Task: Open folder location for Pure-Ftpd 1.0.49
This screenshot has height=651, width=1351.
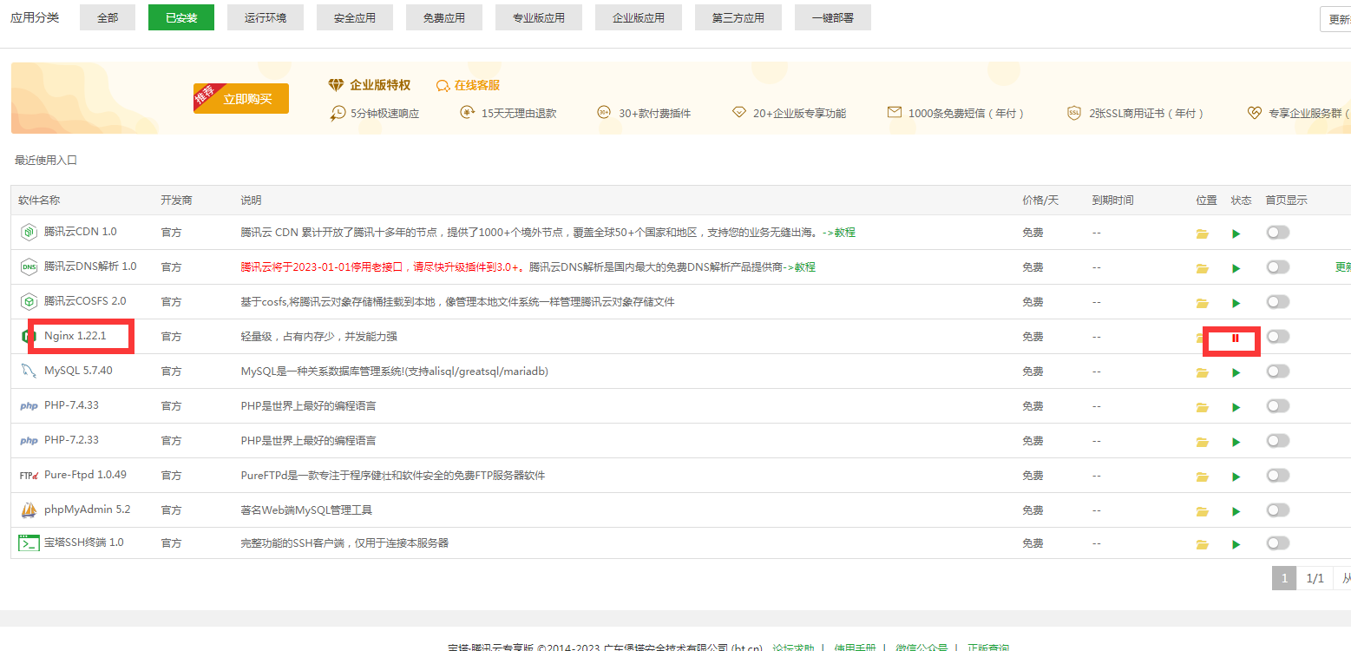Action: [x=1202, y=477]
